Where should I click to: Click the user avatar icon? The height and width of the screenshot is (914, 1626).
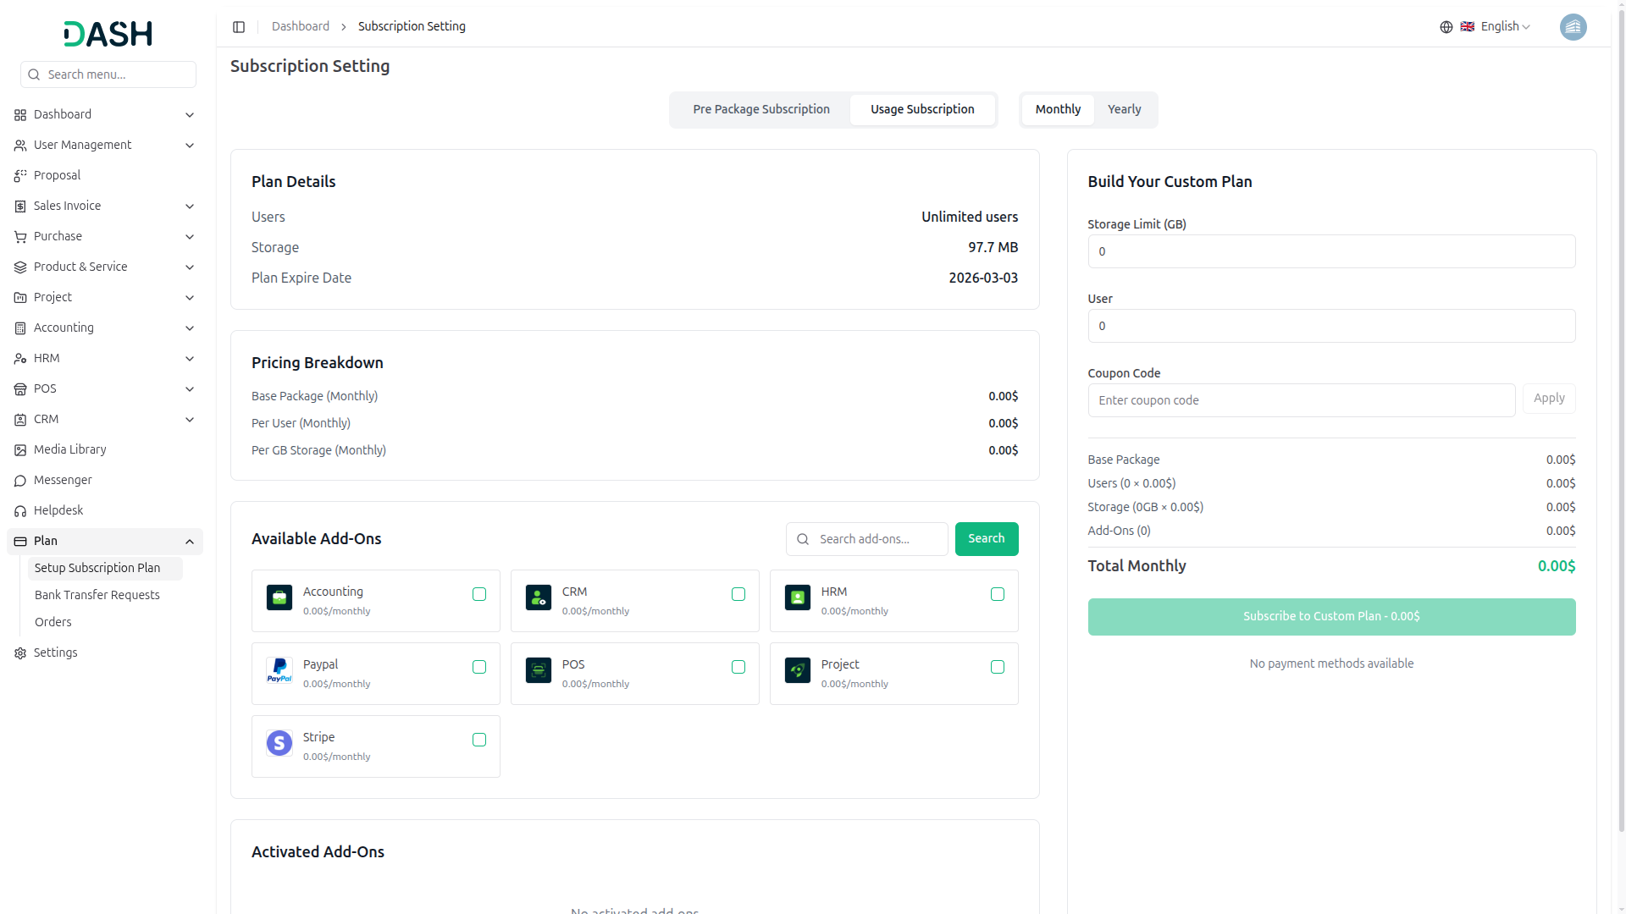pos(1573,27)
